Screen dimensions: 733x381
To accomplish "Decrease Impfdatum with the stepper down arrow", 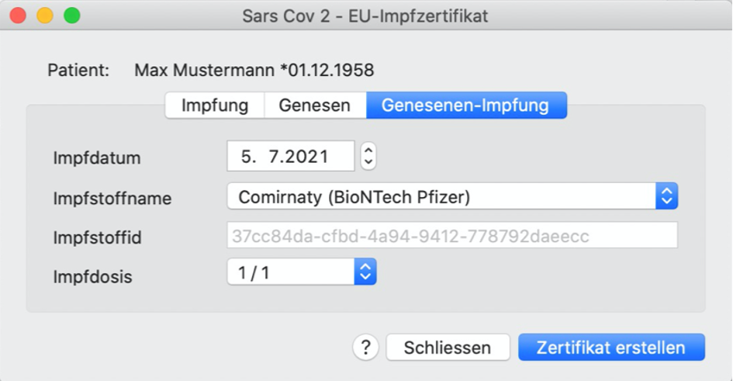I will pyautogui.click(x=368, y=162).
